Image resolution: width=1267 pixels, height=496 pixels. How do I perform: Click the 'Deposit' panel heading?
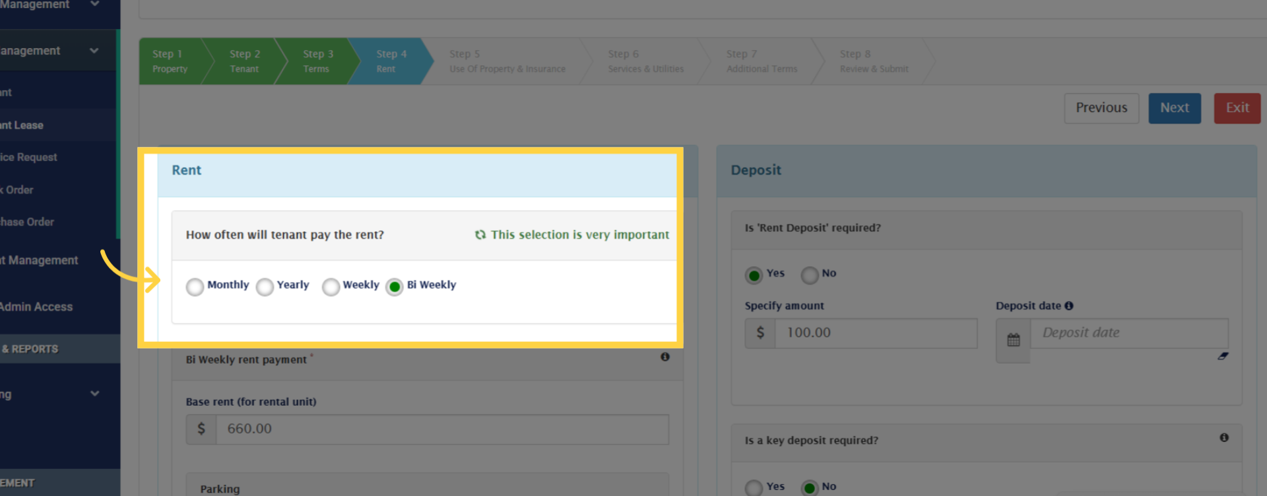point(756,170)
